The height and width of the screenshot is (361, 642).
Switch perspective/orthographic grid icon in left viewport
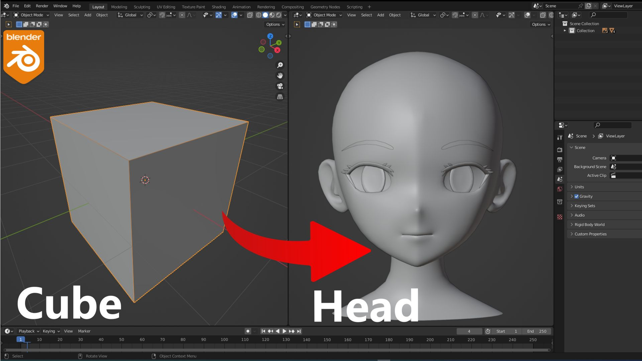pos(280,97)
